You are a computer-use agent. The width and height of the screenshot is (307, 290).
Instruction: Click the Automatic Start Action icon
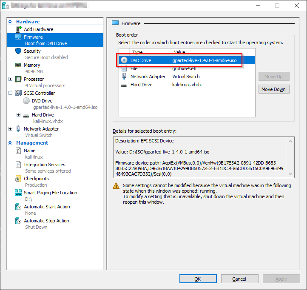(x=18, y=207)
